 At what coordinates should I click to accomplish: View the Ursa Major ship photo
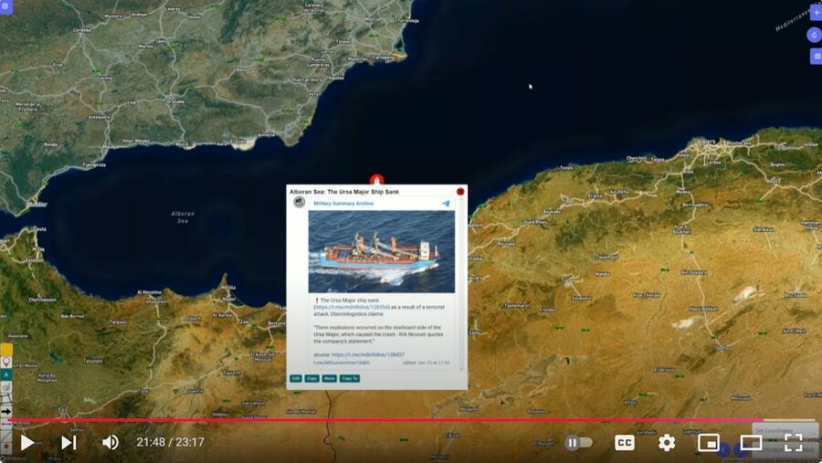pyautogui.click(x=382, y=252)
